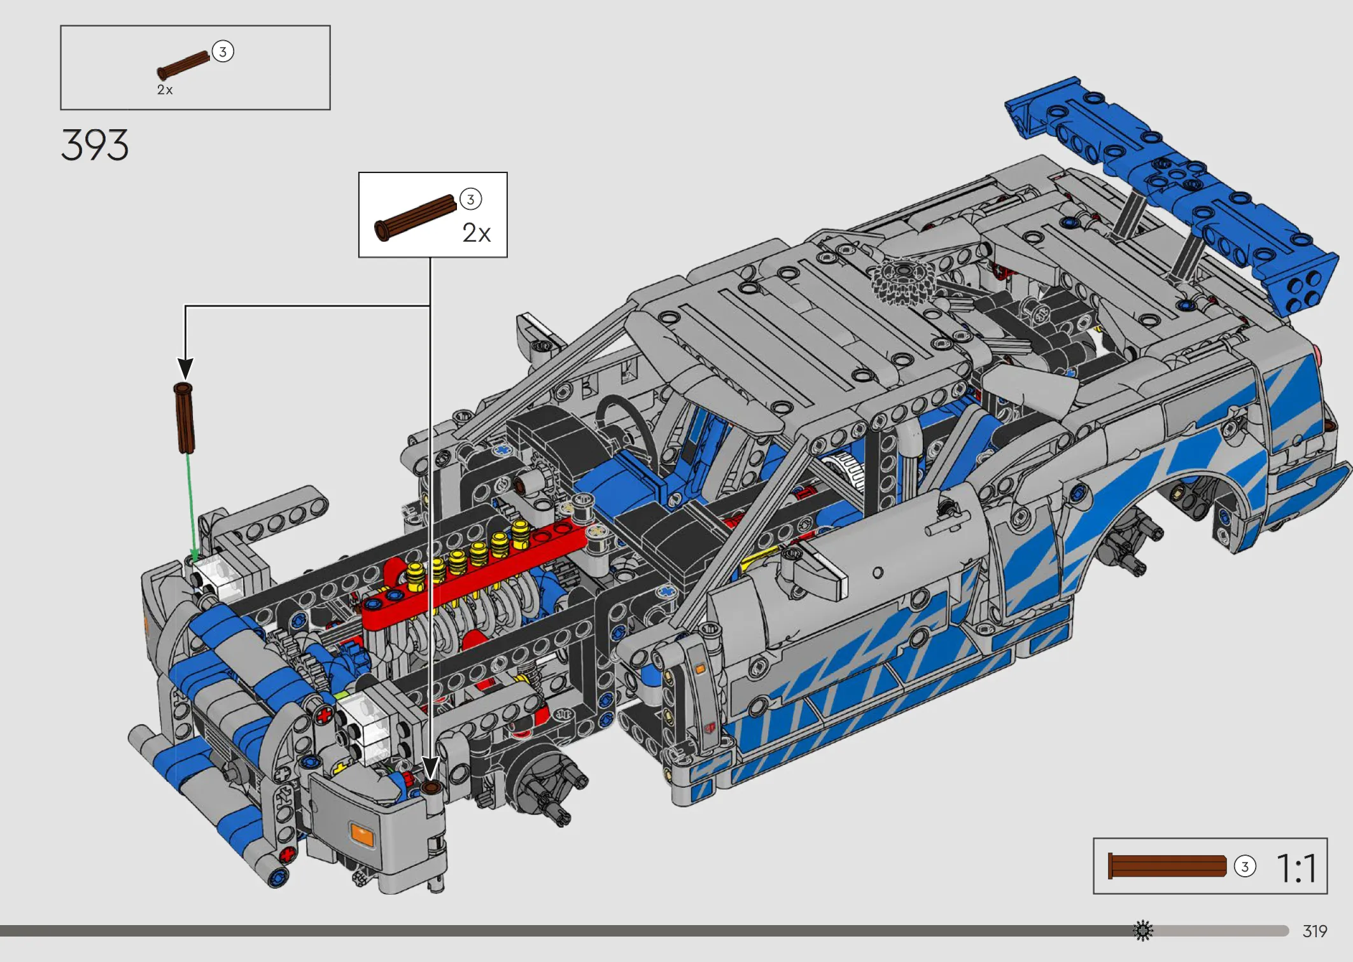Click the brown axle in parts list box
The height and width of the screenshot is (962, 1353).
[x=183, y=65]
